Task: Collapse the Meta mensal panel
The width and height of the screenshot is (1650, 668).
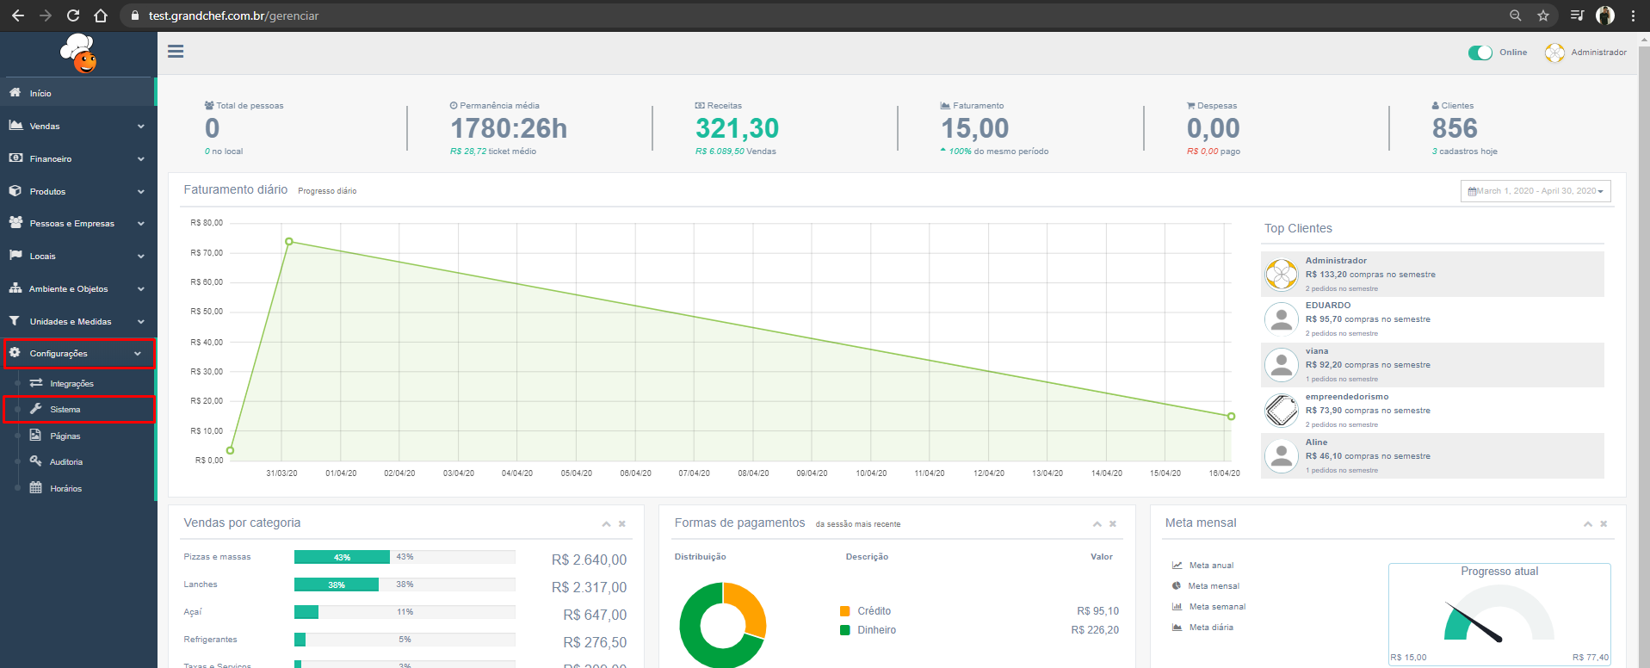Action: (1587, 524)
